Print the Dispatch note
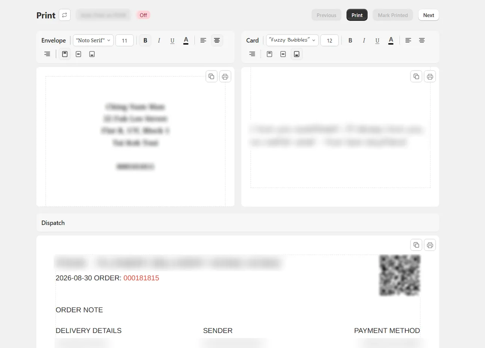The height and width of the screenshot is (348, 485). click(430, 245)
